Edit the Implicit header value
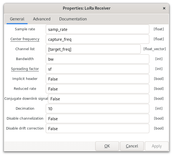This screenshot has width=173, height=156. [x=98, y=79]
